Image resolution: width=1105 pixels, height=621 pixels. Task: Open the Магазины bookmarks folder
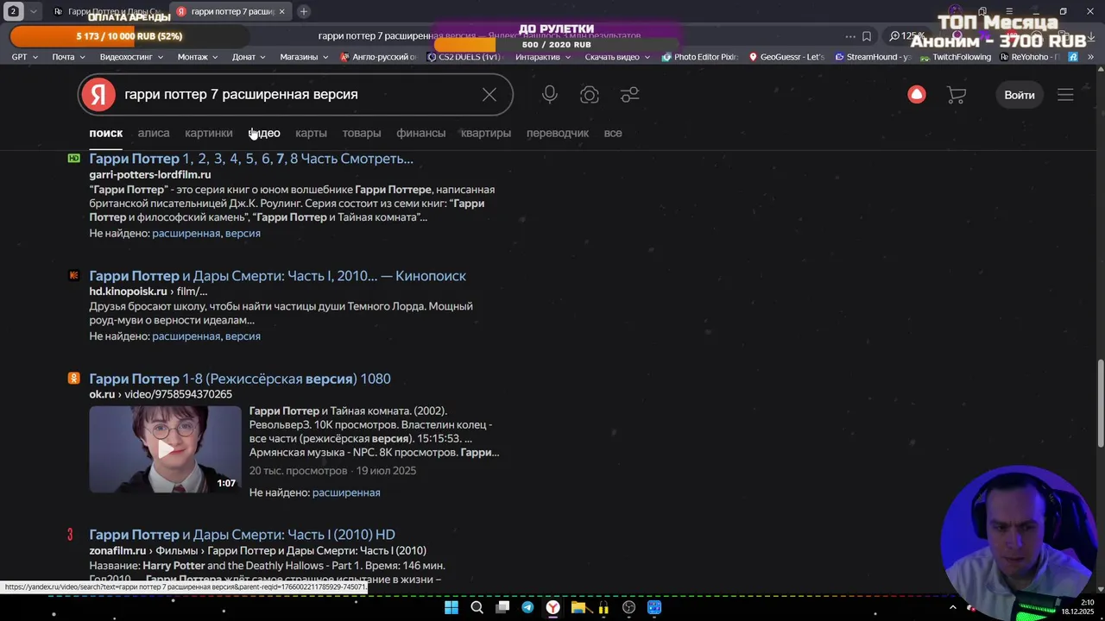click(x=304, y=57)
